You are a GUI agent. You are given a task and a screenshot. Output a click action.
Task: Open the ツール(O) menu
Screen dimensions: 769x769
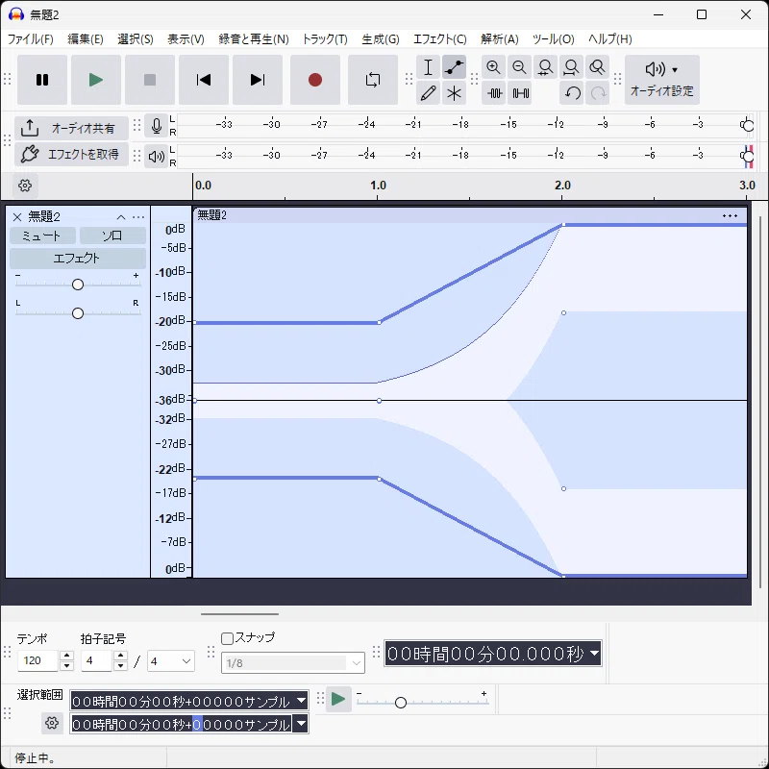tap(554, 39)
